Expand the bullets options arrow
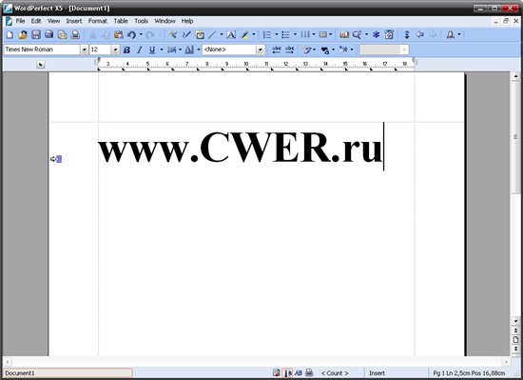The image size is (523, 380). (x=295, y=34)
